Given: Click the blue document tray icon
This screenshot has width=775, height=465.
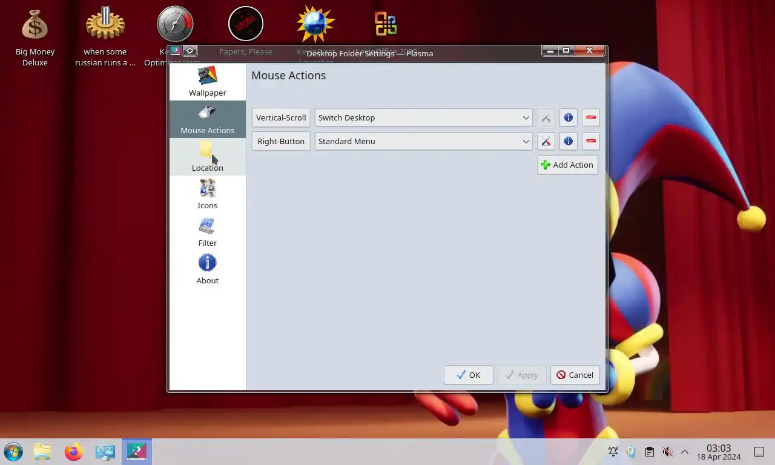Looking at the screenshot, I should (632, 452).
